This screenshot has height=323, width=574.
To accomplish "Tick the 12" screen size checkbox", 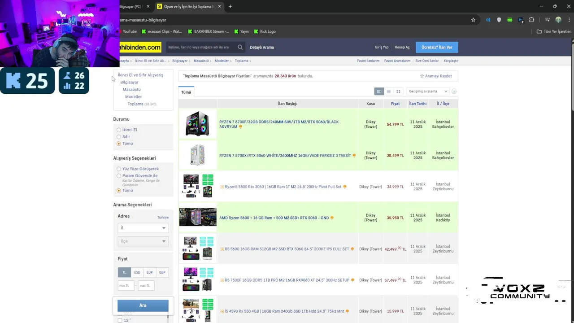I will pos(120,320).
